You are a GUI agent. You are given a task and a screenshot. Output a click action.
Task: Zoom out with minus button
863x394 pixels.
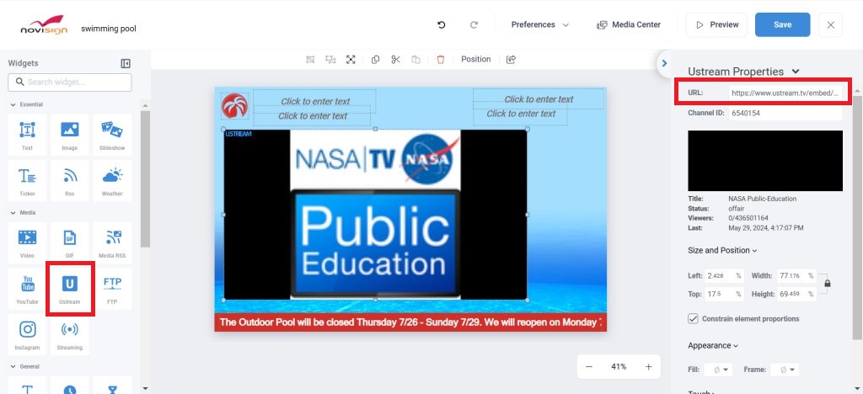tap(589, 366)
